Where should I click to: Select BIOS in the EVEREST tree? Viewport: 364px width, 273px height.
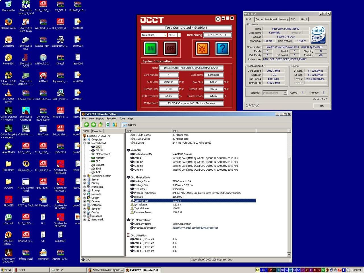pyautogui.click(x=98, y=169)
